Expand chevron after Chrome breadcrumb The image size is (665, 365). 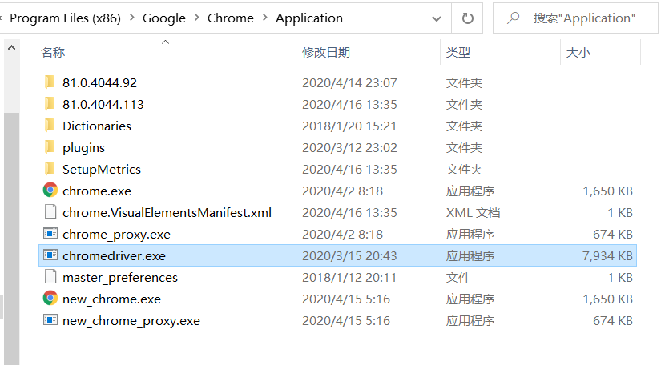tap(264, 18)
